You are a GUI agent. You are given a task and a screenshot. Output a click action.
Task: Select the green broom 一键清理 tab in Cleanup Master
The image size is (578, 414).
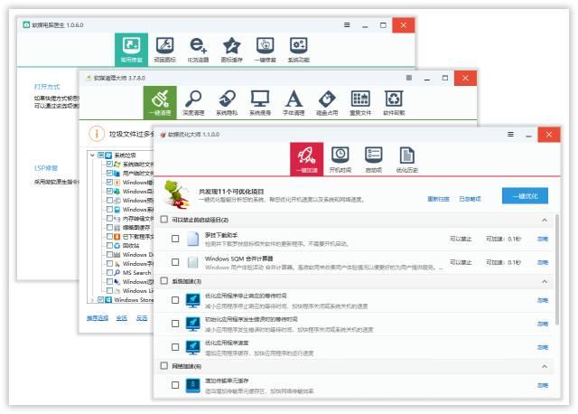click(160, 102)
